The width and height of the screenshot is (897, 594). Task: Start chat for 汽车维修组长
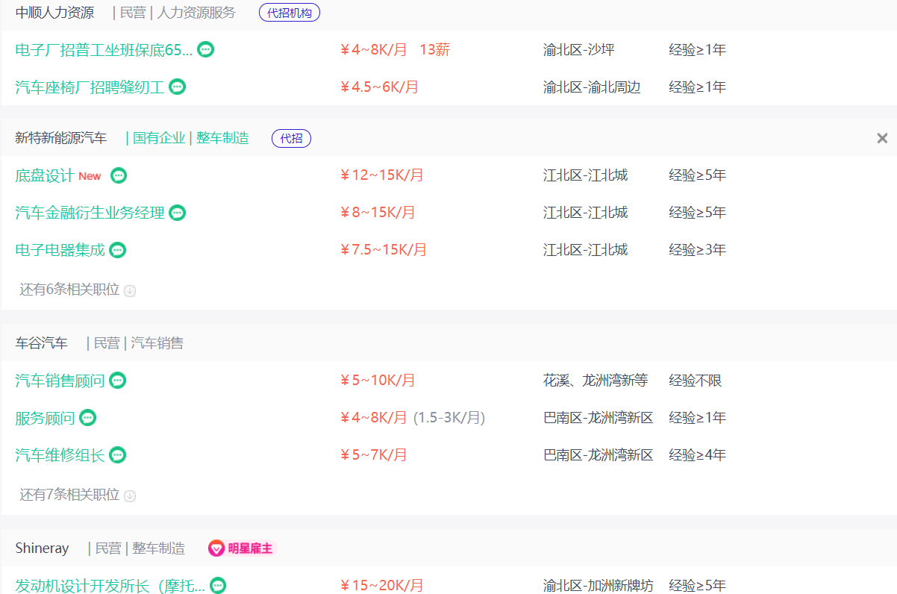(117, 455)
